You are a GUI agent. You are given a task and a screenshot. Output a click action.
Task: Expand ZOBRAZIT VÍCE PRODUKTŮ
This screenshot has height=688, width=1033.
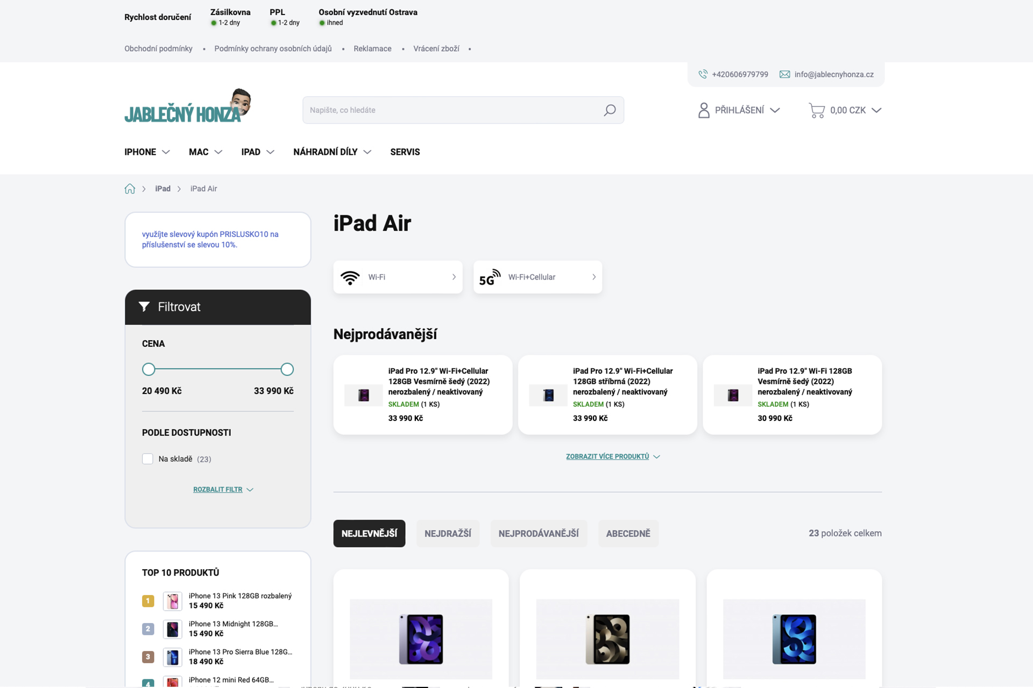(x=613, y=456)
